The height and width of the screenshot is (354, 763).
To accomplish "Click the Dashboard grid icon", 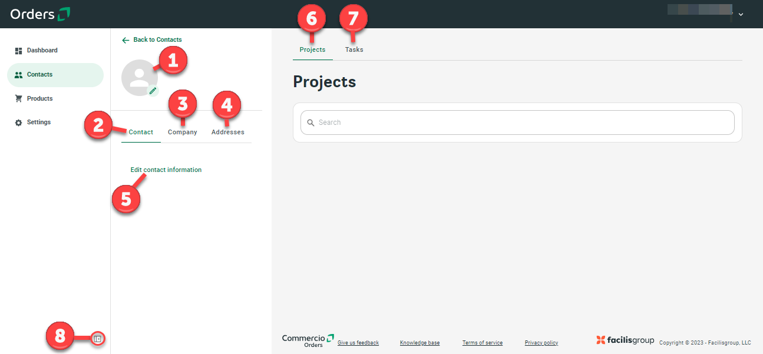I will [x=18, y=51].
